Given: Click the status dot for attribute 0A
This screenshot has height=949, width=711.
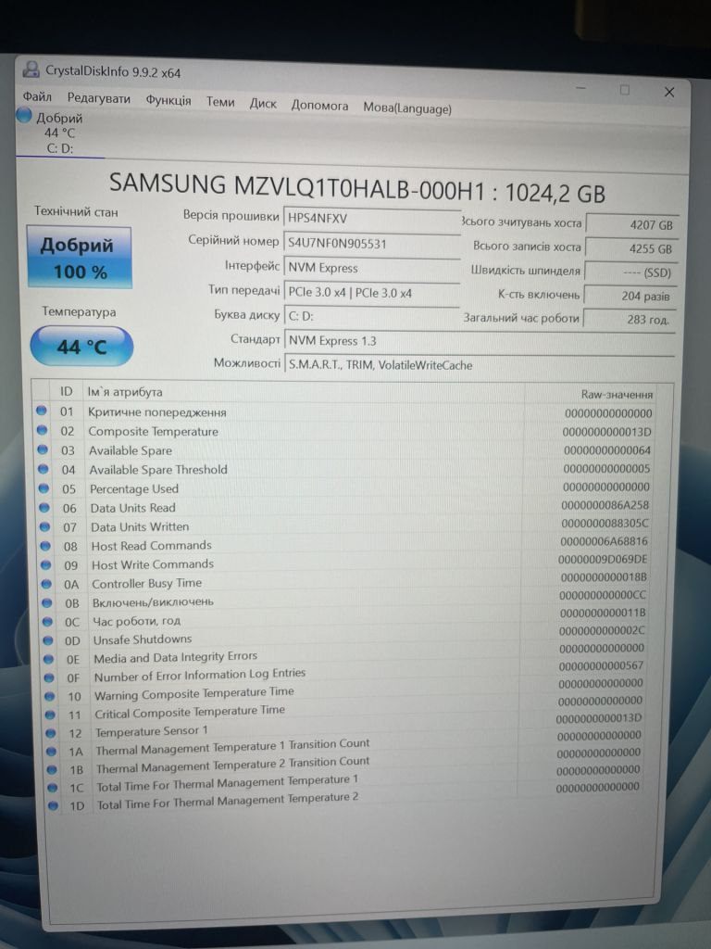Looking at the screenshot, I should [x=47, y=584].
